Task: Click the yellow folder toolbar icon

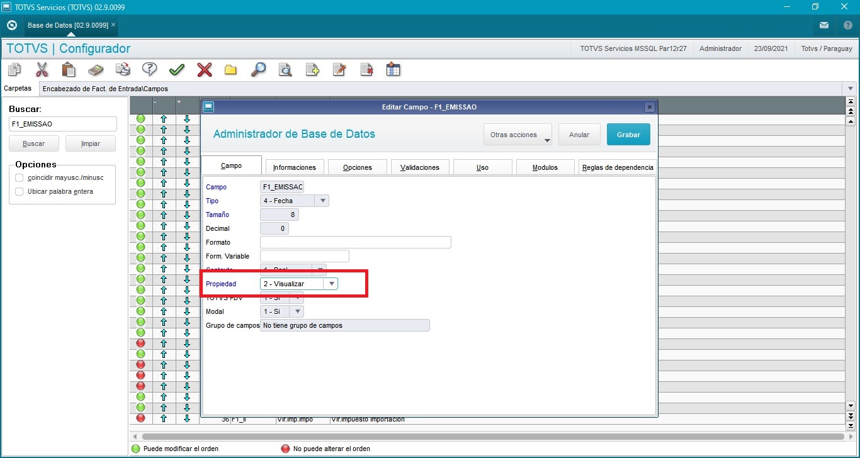Action: (230, 70)
